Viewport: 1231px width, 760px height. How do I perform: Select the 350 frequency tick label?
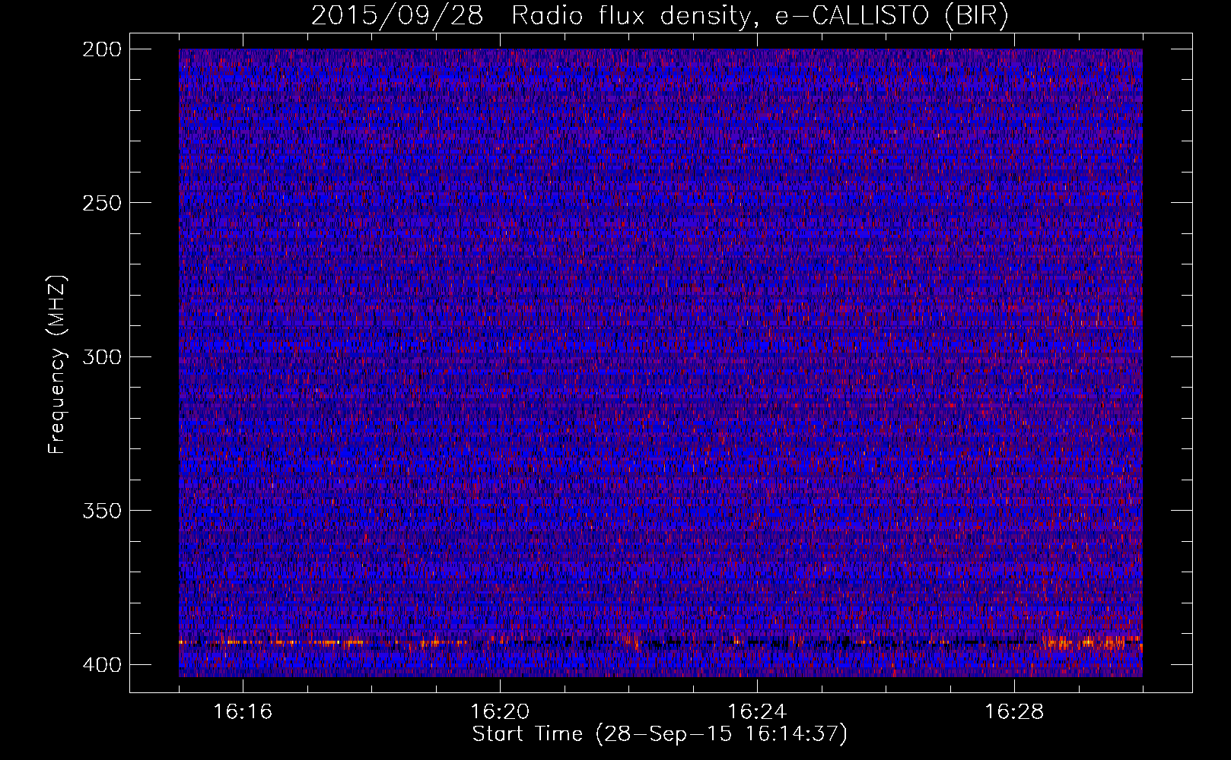[x=101, y=510]
